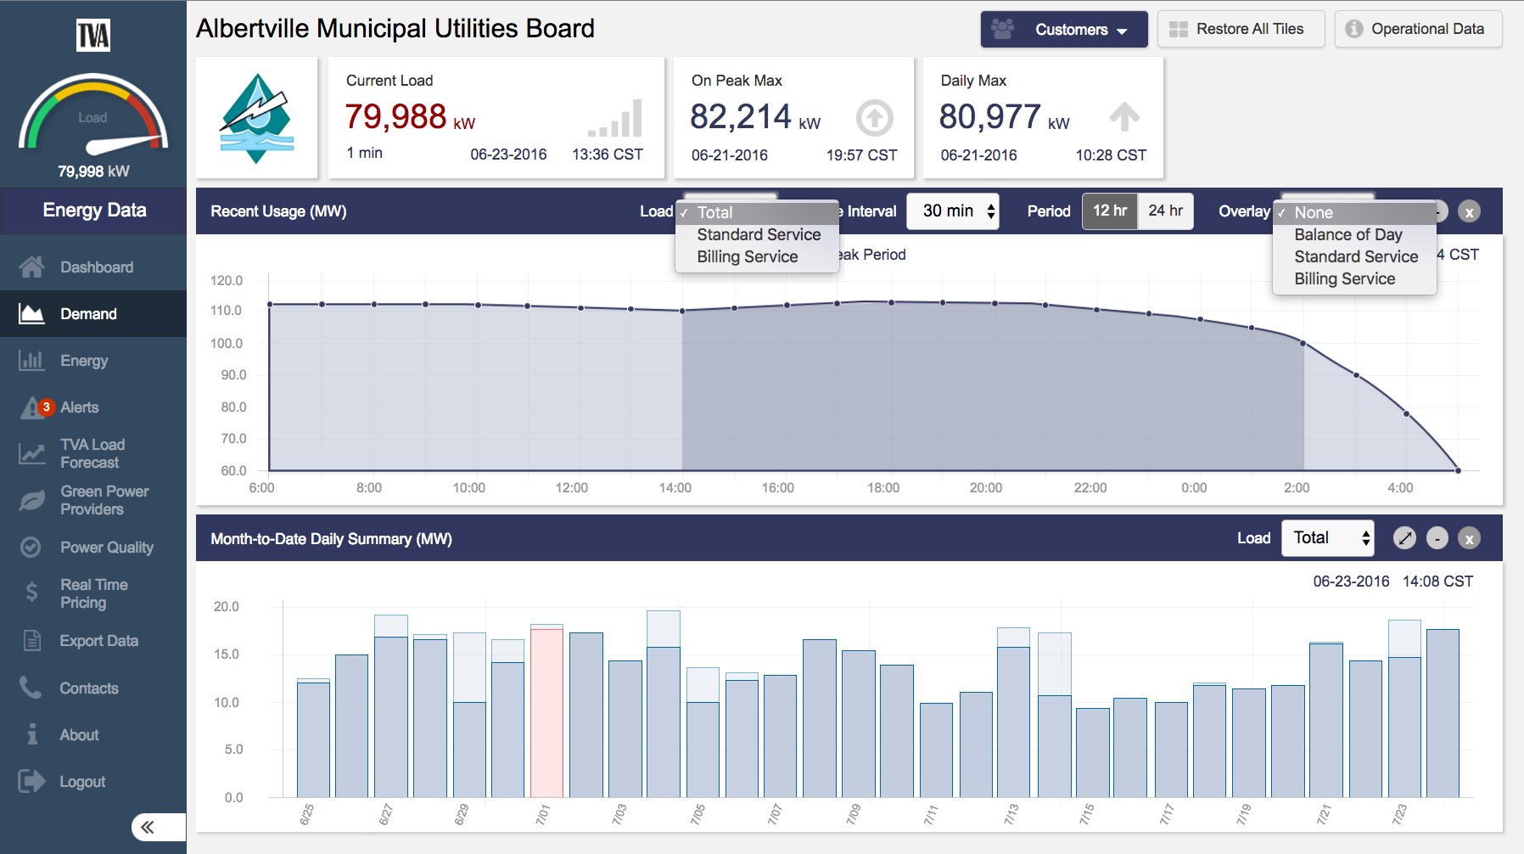The width and height of the screenshot is (1524, 854).
Task: Click the TVA logo in sidebar
Action: pos(93,36)
